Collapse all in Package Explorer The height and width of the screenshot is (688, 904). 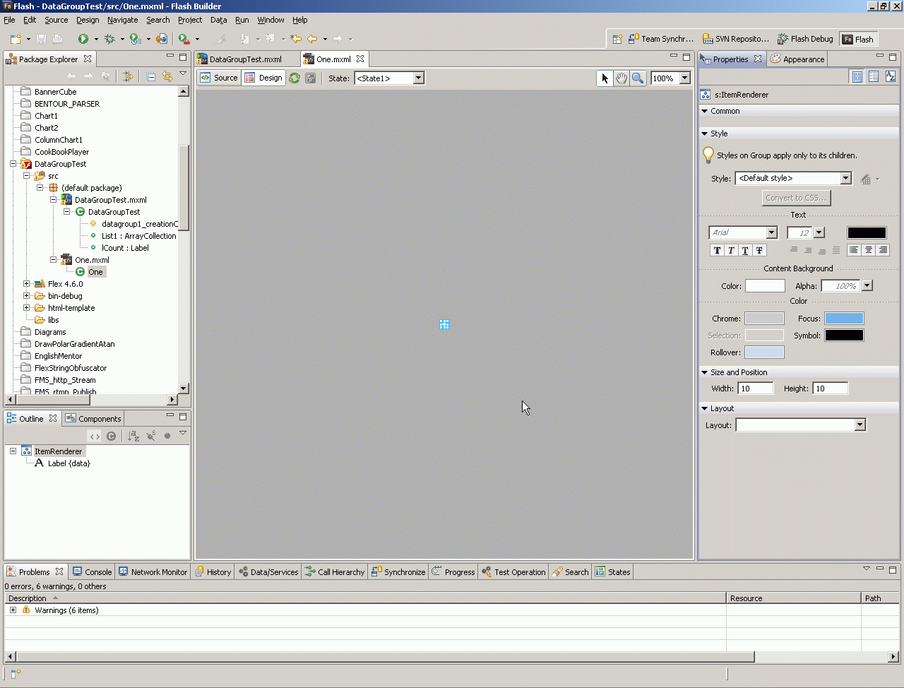[151, 76]
